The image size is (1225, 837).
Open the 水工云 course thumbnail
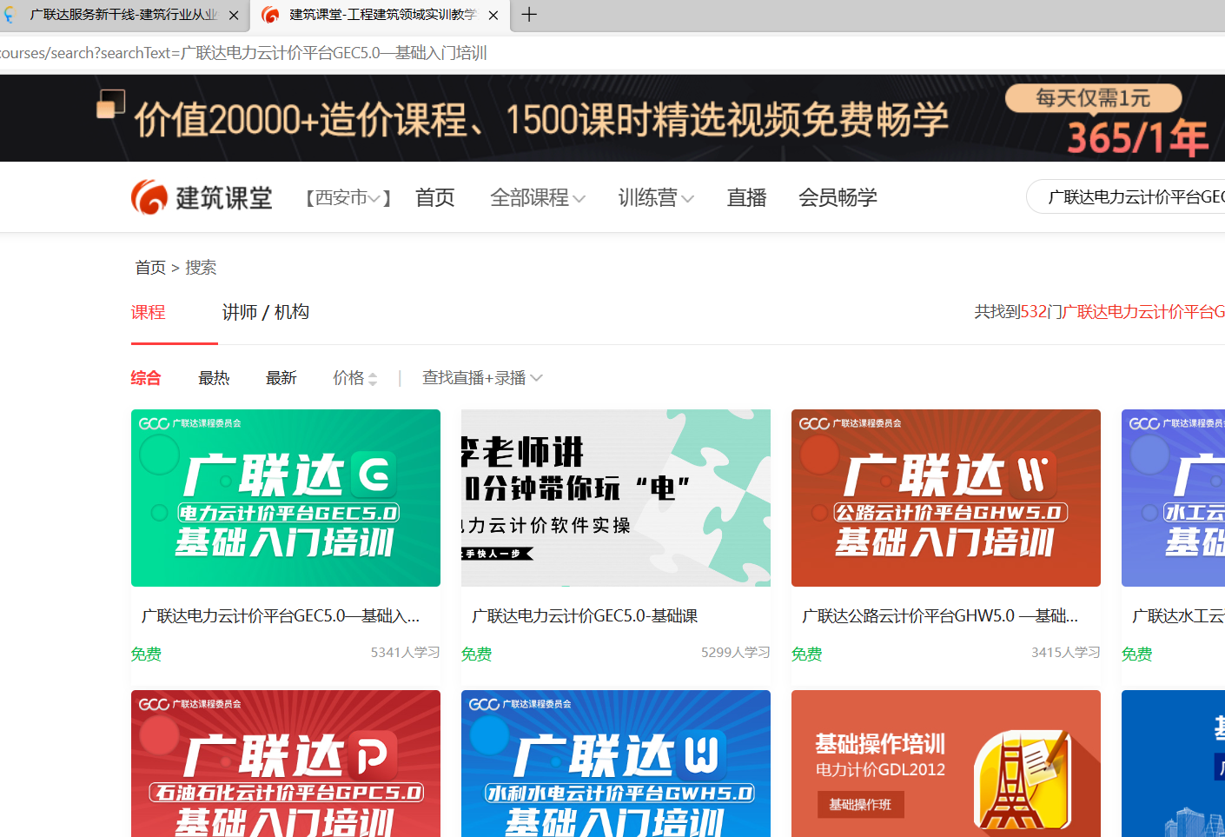1173,498
